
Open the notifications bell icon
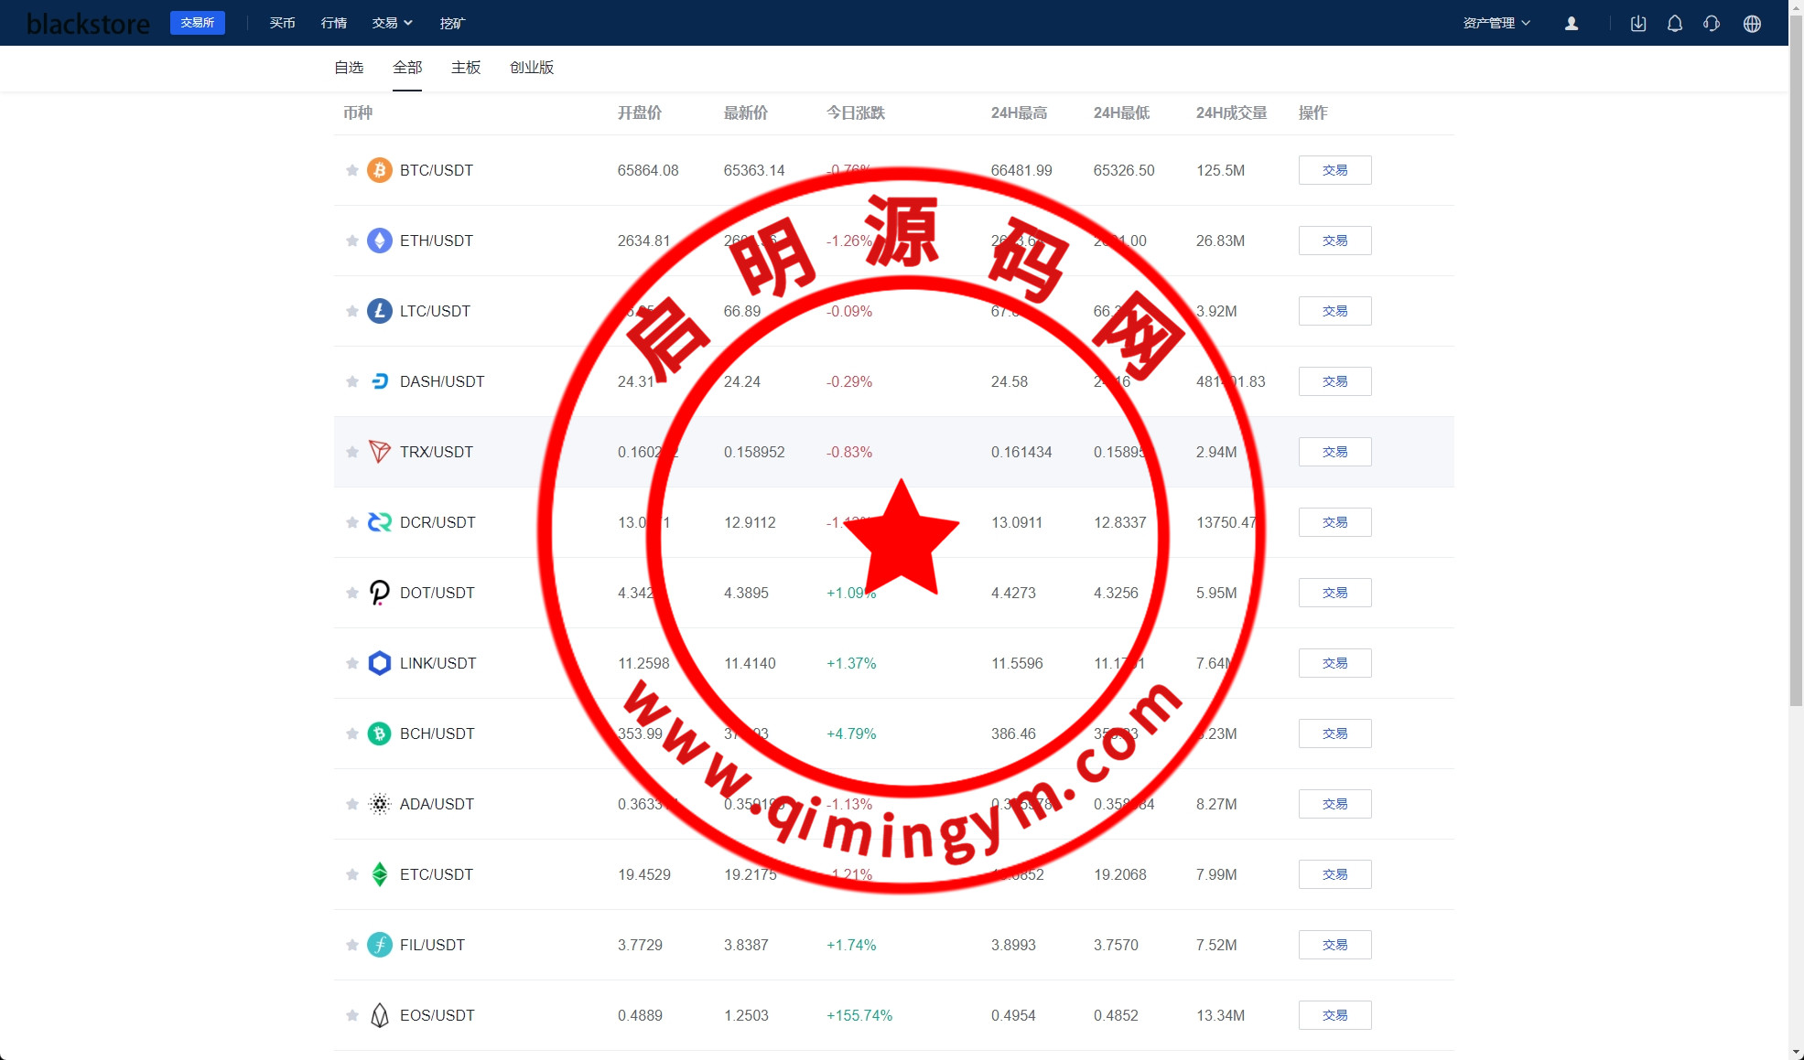click(1674, 24)
